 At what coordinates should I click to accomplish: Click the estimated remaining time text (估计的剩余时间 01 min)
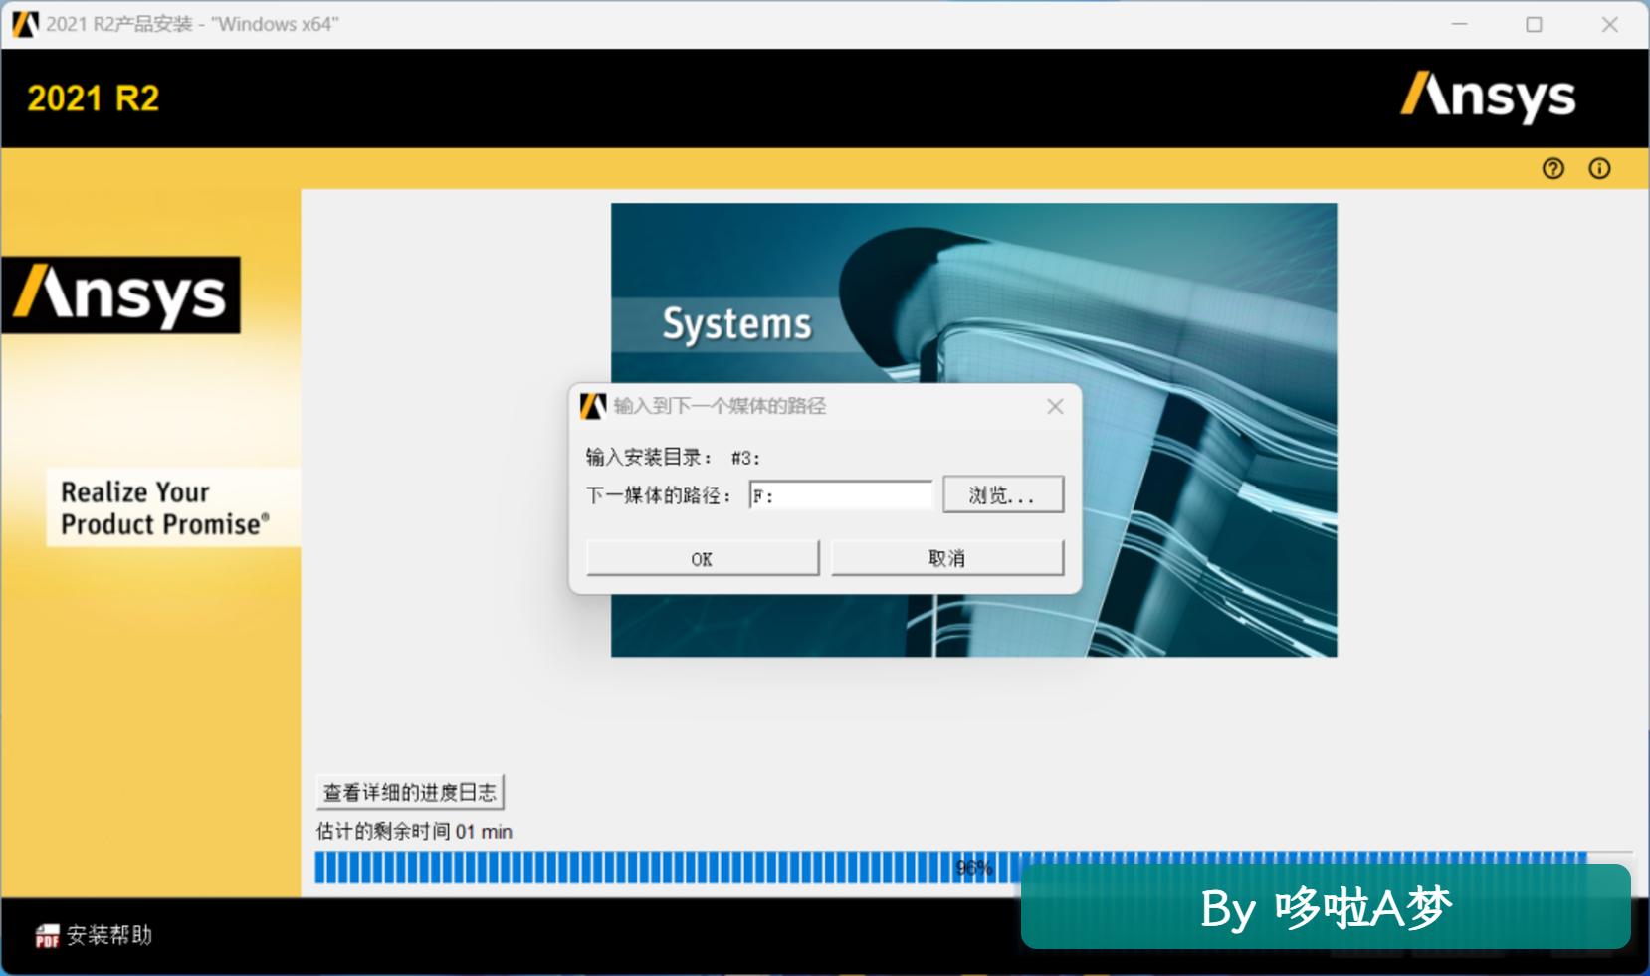pyautogui.click(x=414, y=832)
